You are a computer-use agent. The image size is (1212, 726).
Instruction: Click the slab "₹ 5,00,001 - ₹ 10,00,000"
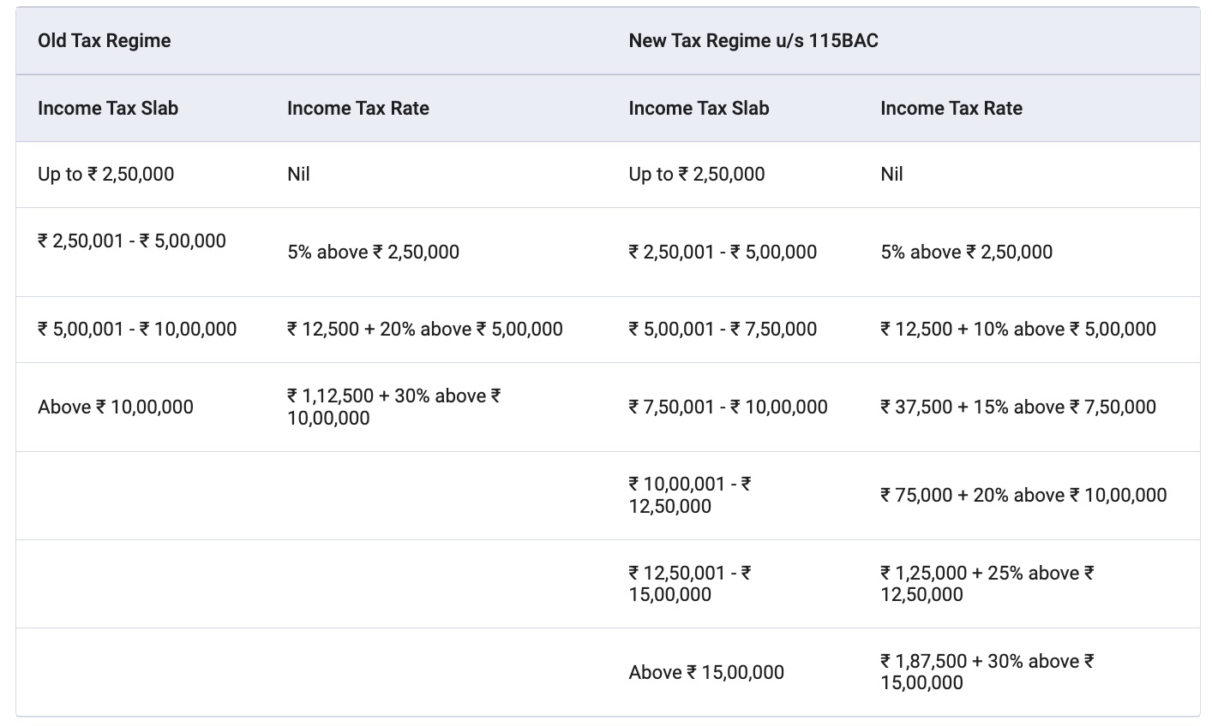click(137, 329)
